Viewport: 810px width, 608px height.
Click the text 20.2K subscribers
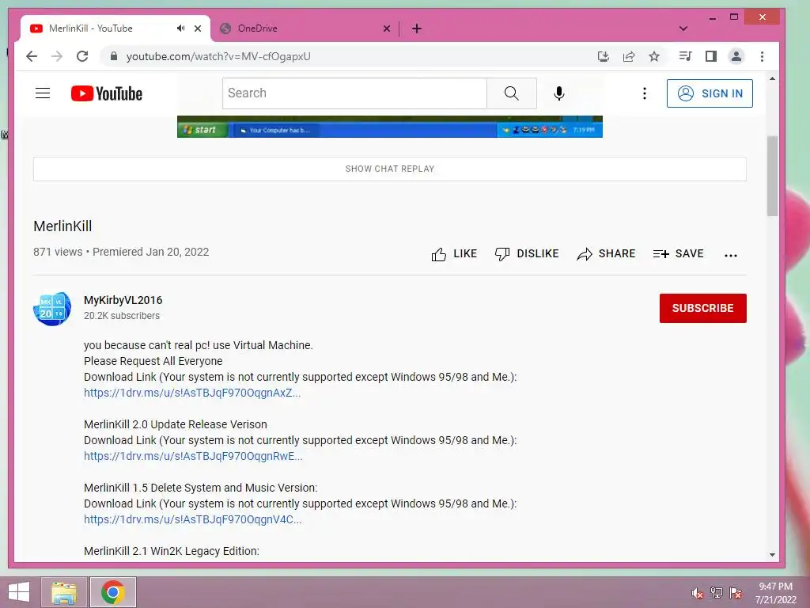[x=122, y=315]
